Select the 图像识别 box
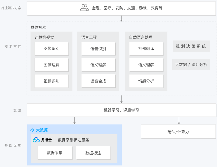Viewport: 217px width, 167px height. click(52, 49)
